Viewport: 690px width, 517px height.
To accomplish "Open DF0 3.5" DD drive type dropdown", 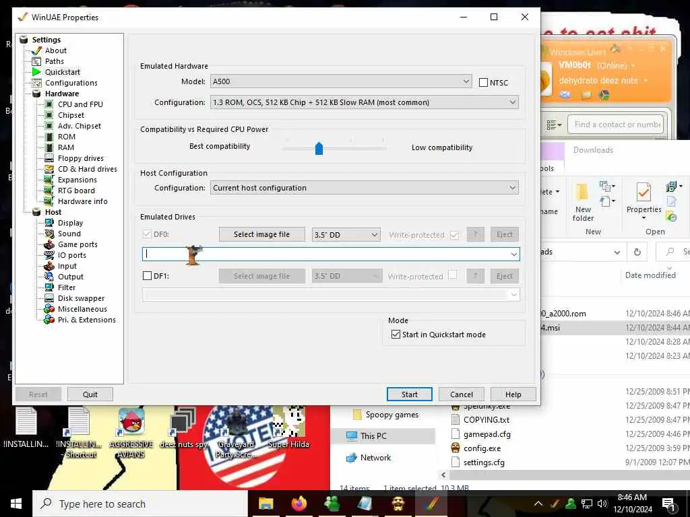I will coord(346,235).
